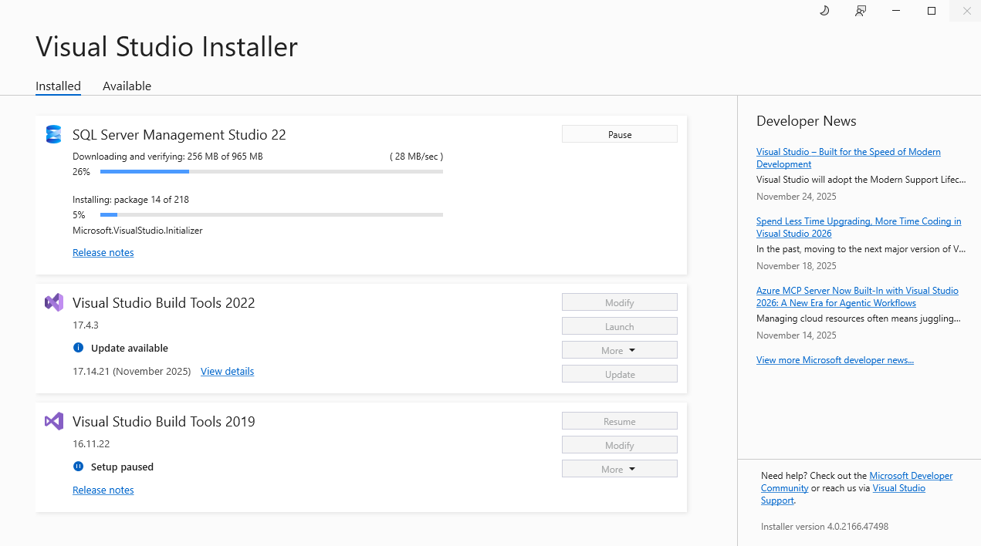
Task: Click the Visual Studio Build Tools 2019 icon
Action: [53, 421]
